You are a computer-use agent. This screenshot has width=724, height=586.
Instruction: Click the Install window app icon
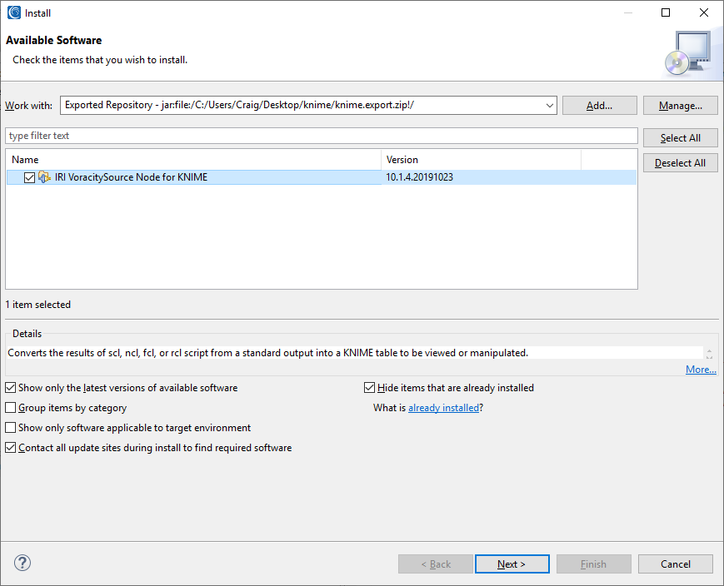coord(14,13)
